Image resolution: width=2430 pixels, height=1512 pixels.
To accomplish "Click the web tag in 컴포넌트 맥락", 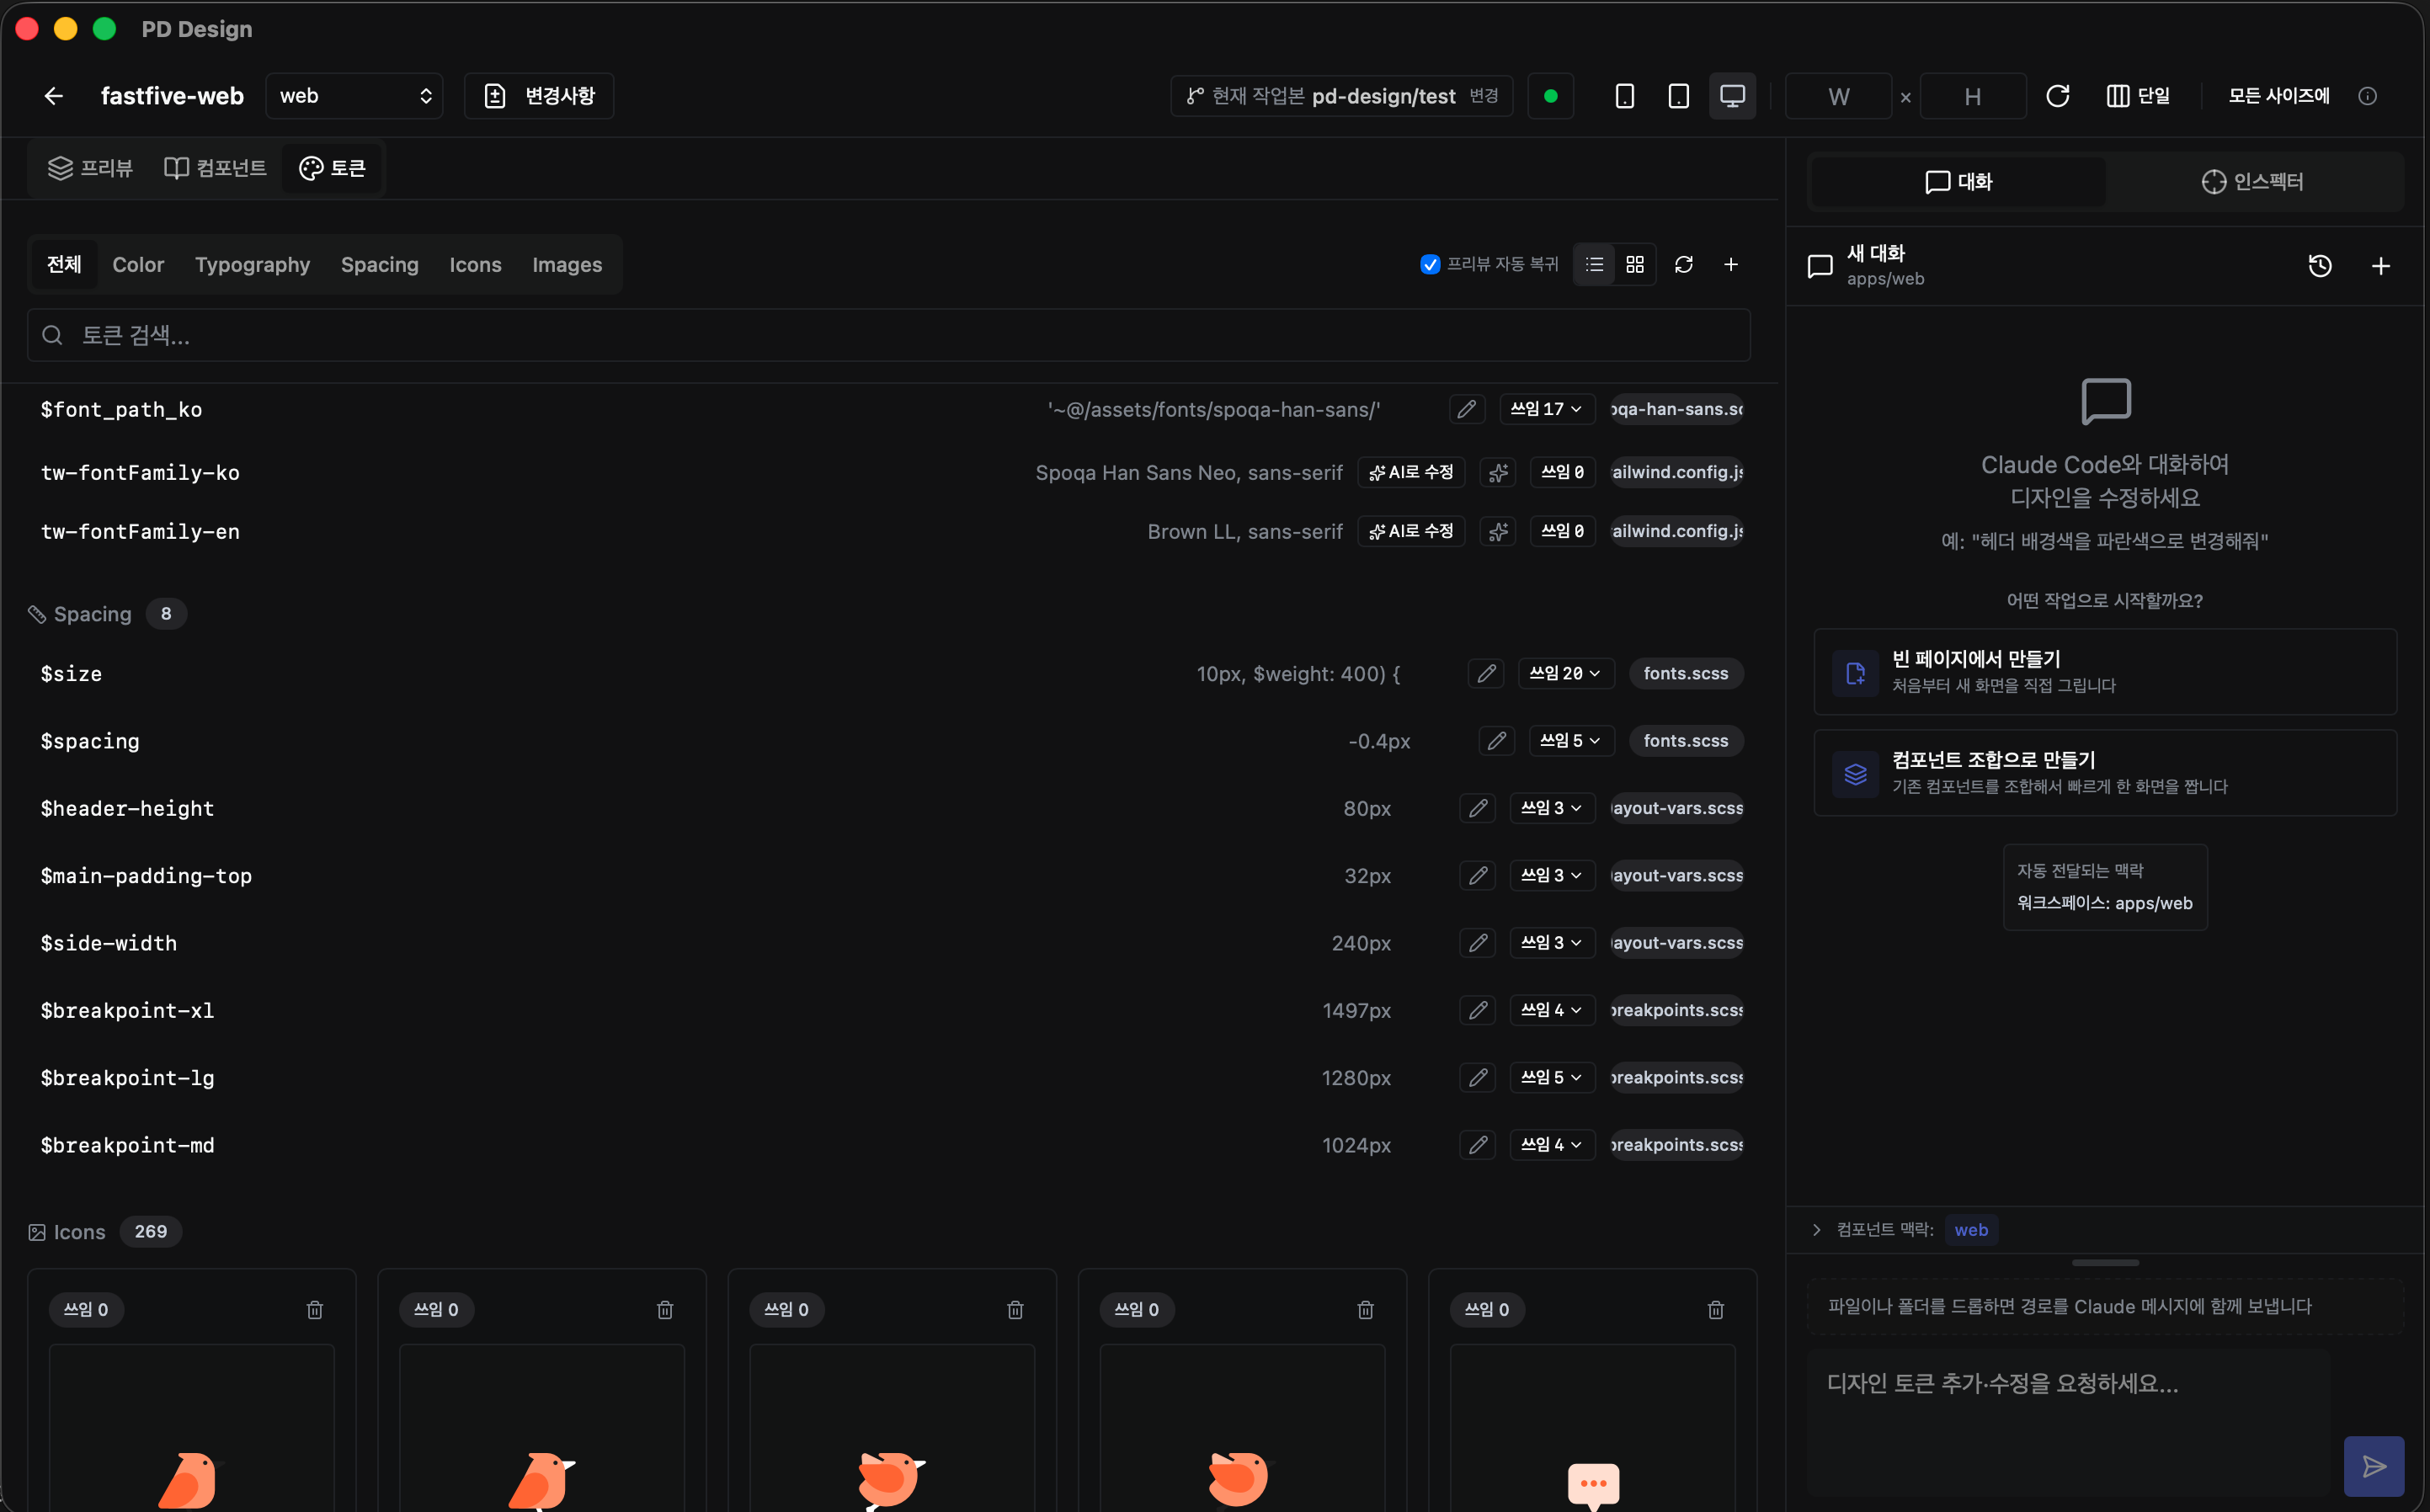I will point(1971,1230).
